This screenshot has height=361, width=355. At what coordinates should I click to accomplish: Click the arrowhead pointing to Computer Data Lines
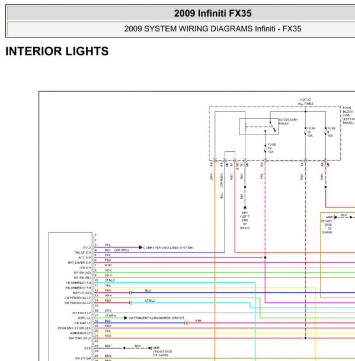pos(140,248)
